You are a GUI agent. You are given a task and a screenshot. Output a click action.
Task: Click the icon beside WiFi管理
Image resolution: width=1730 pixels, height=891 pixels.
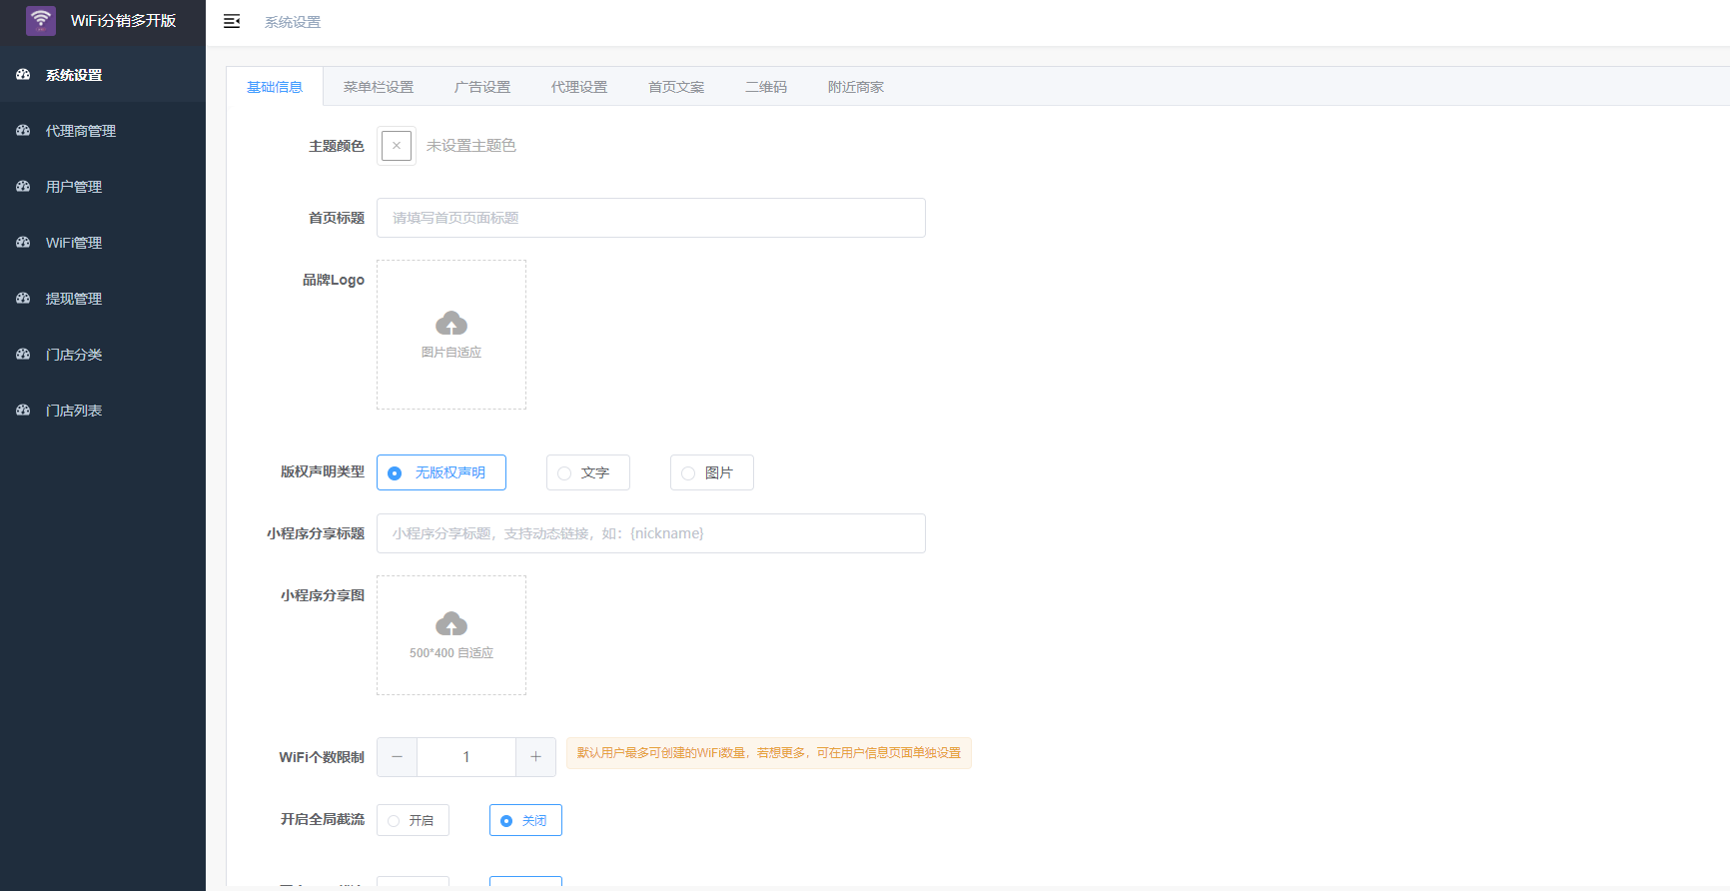coord(24,243)
